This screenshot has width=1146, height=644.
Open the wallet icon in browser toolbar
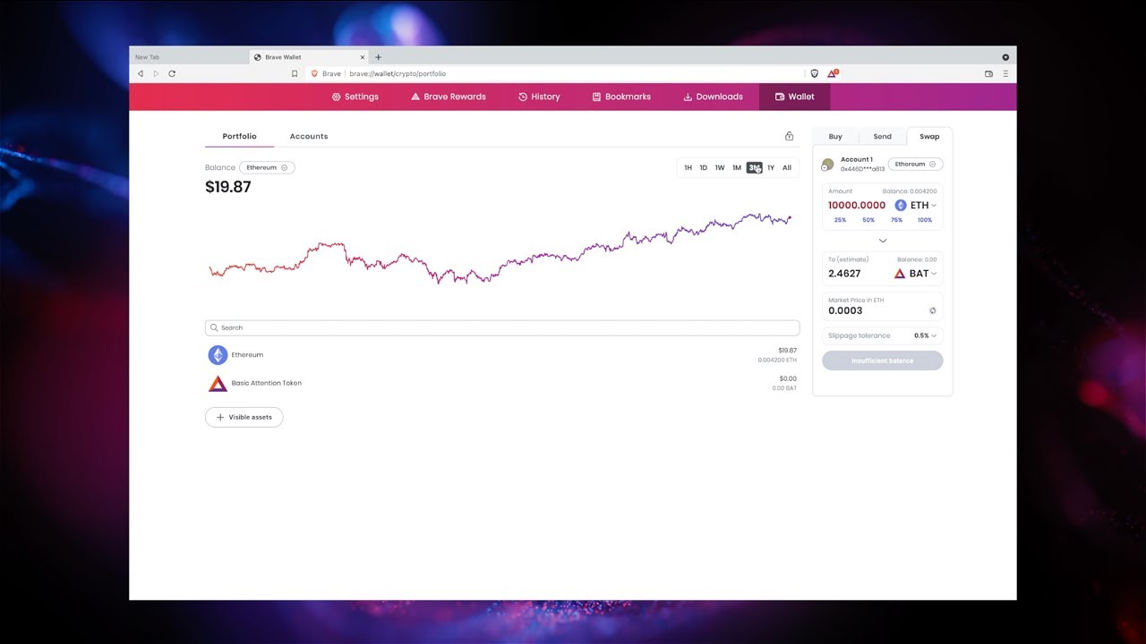tap(988, 73)
